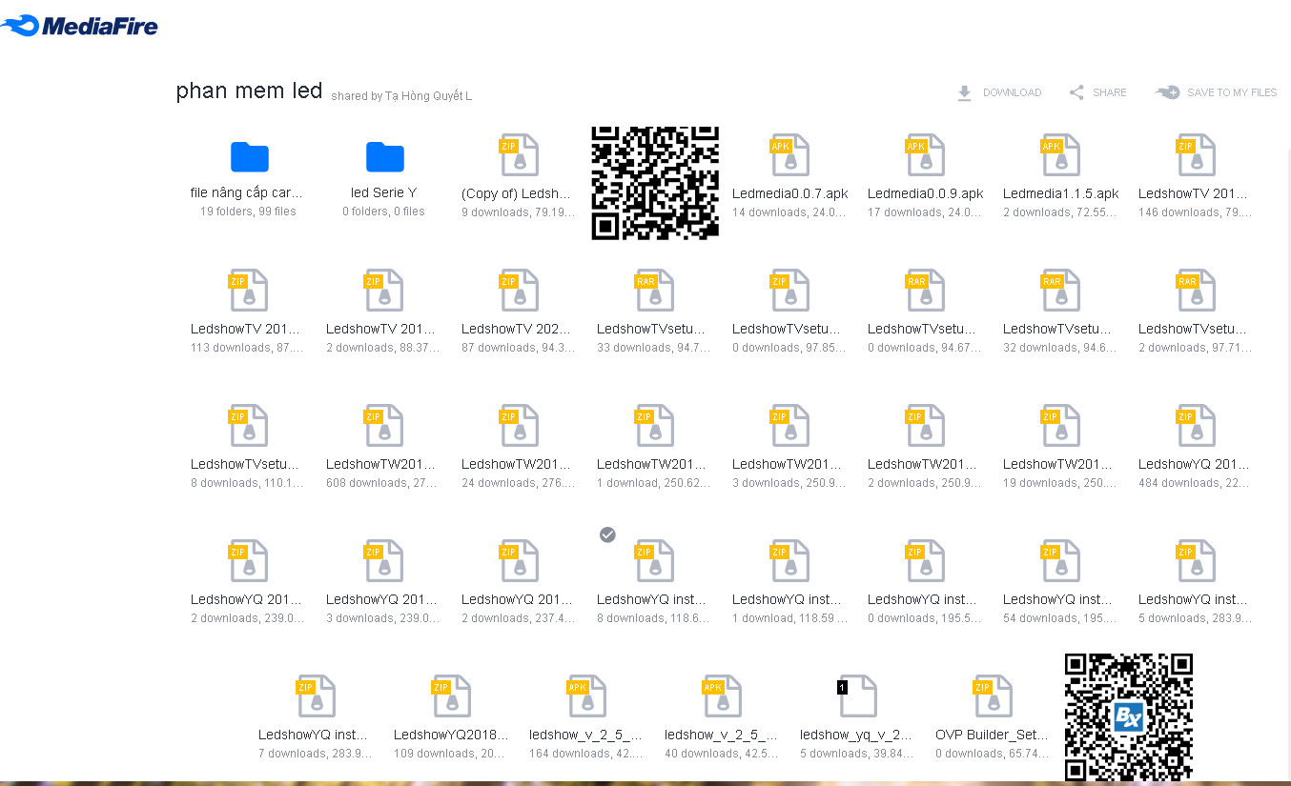Click '19 folders, 99 files' text

pyautogui.click(x=248, y=212)
